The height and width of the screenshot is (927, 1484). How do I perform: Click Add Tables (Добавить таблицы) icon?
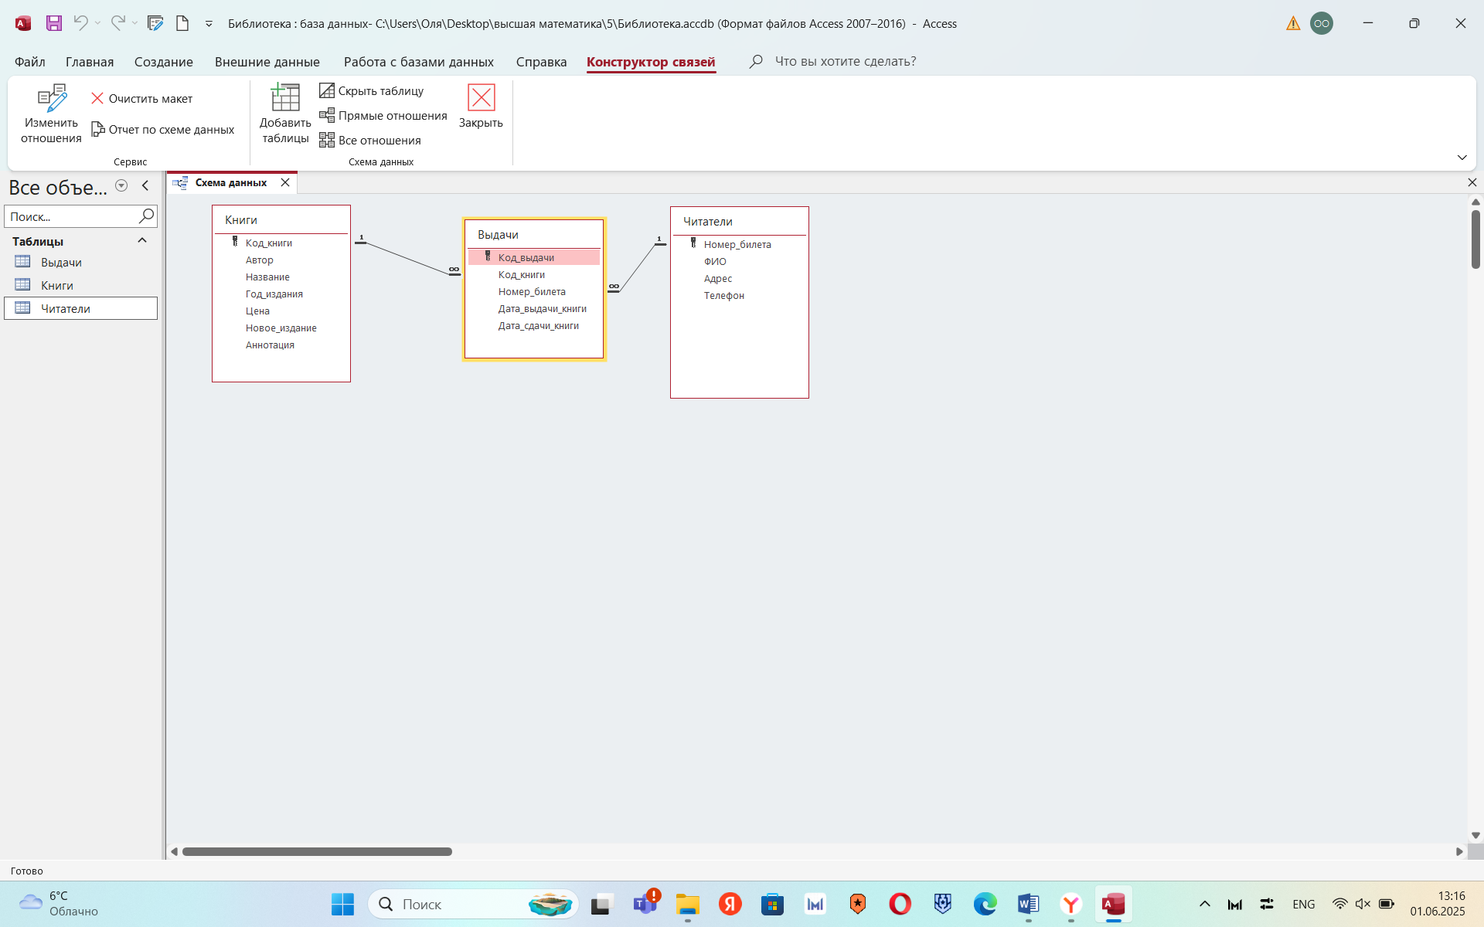[x=285, y=99]
